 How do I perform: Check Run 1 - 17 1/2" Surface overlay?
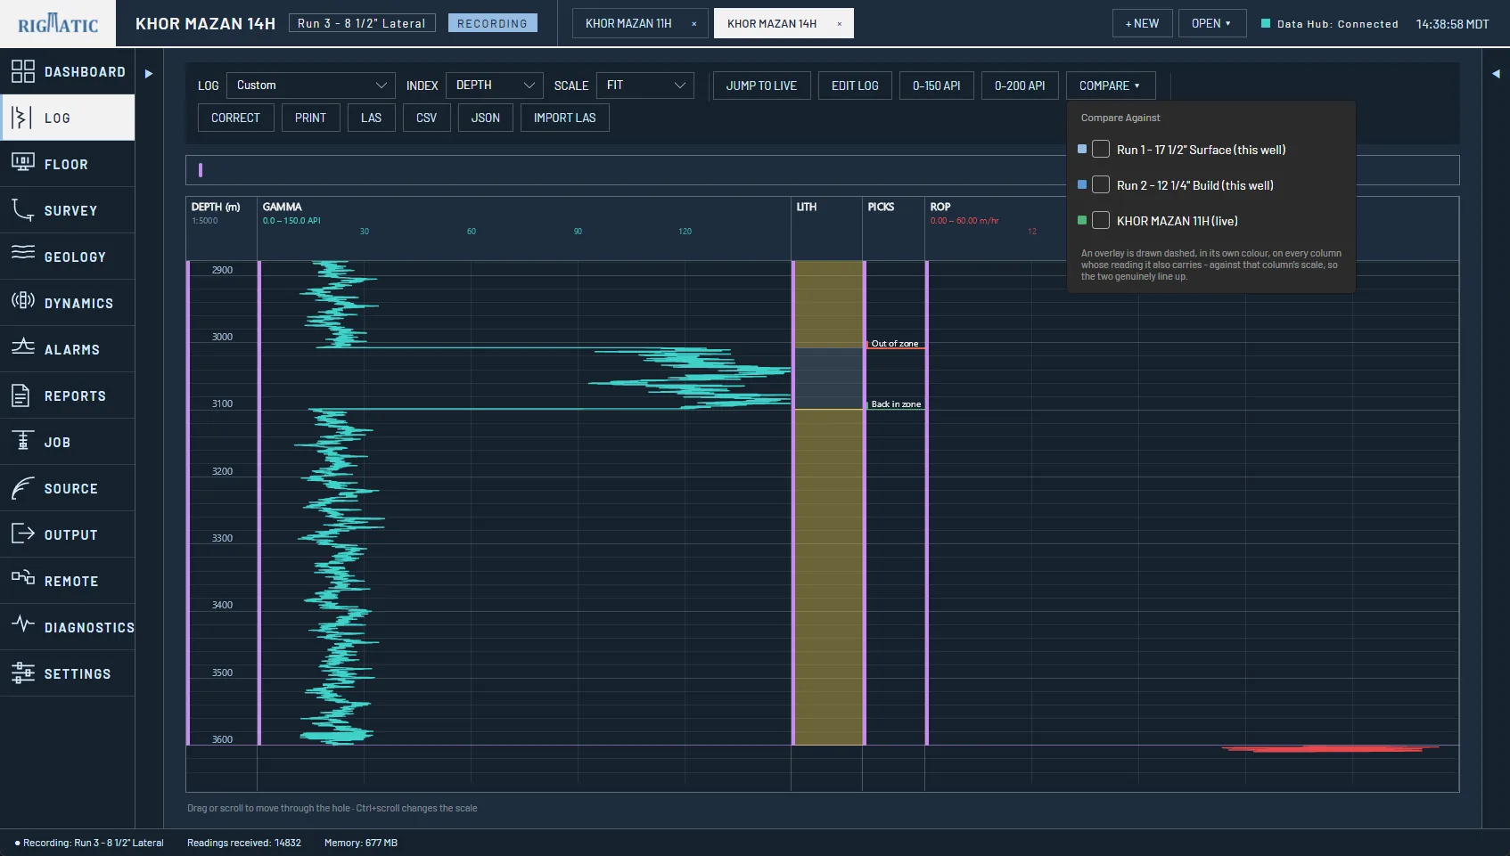(1101, 149)
